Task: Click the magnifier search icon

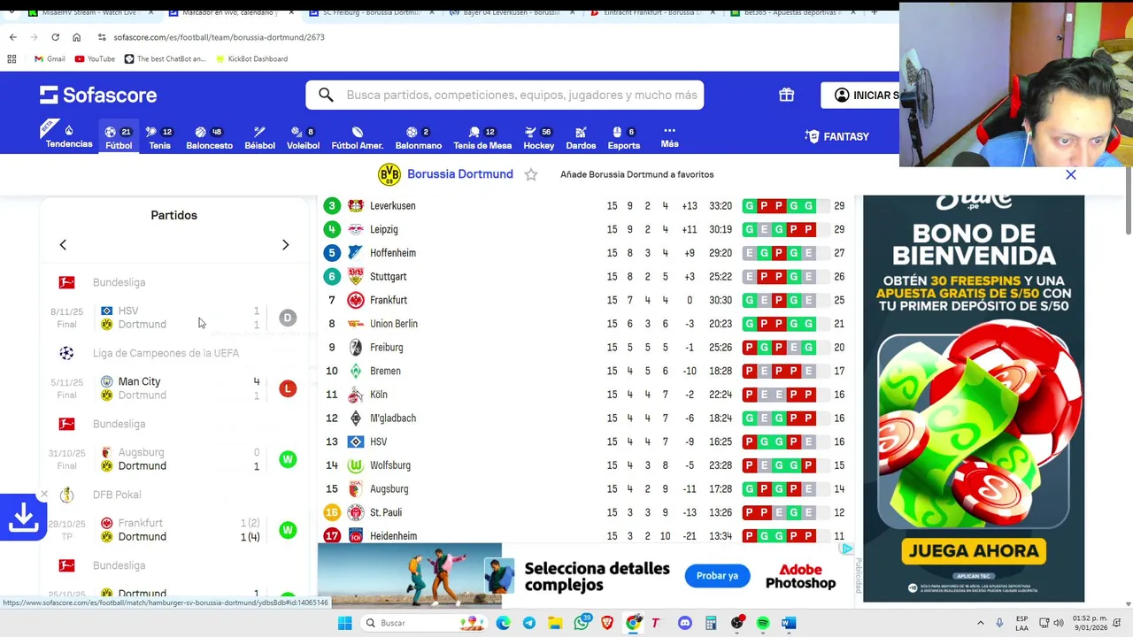Action: click(326, 95)
